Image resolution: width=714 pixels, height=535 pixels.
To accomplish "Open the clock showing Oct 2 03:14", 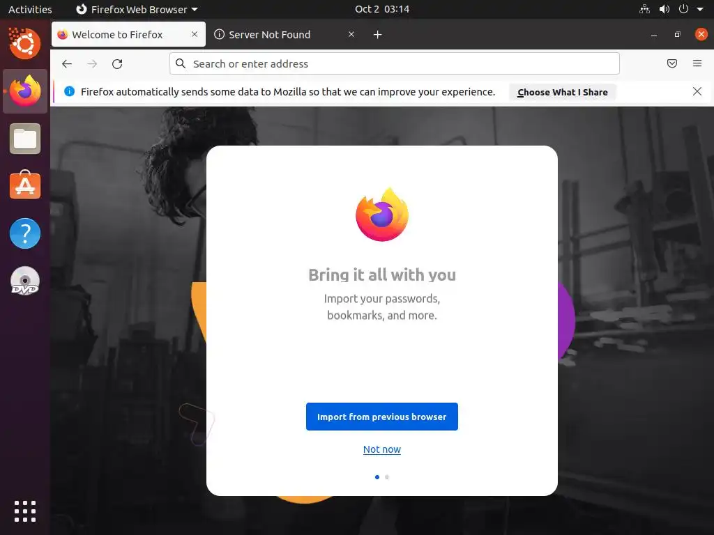I will point(382,9).
